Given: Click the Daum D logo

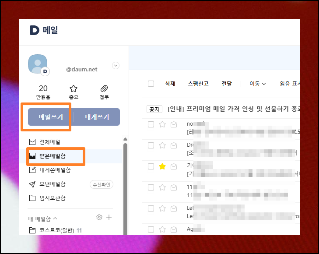Looking at the screenshot, I should click(x=35, y=30).
